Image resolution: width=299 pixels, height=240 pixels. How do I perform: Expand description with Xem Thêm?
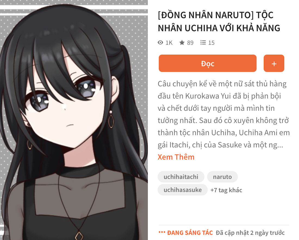[x=176, y=157]
